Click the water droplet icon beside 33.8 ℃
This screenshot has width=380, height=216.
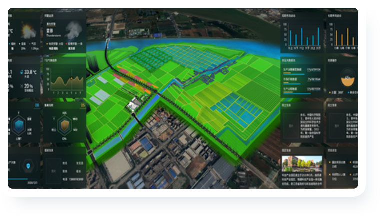point(21,72)
